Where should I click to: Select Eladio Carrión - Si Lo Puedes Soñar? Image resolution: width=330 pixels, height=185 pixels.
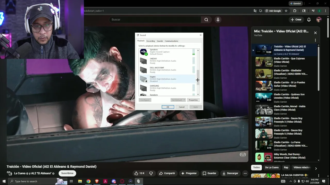tap(285, 86)
